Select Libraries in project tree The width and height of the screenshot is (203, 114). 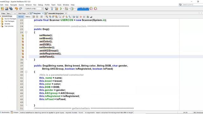[x=7, y=24]
